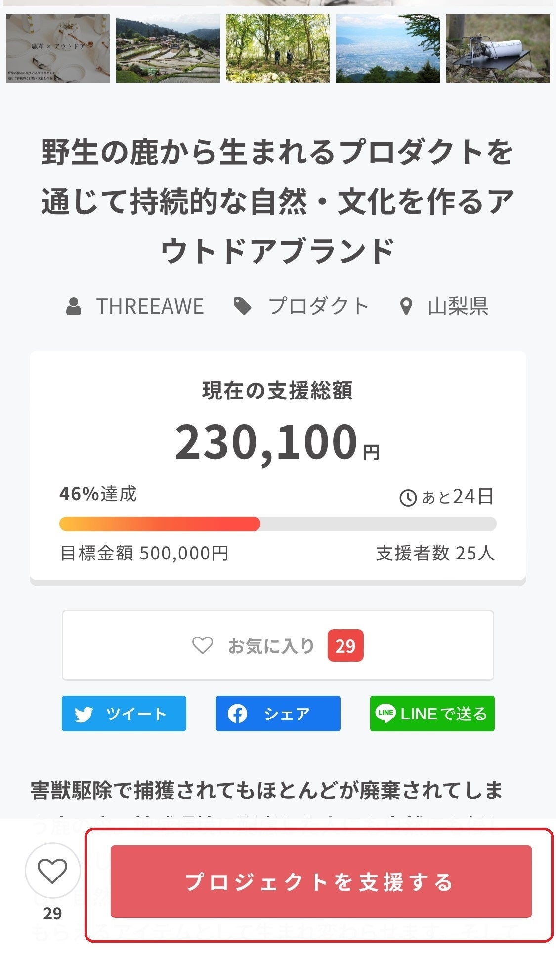Select the deer leather product thumbnail
556x957 pixels.
[58, 48]
